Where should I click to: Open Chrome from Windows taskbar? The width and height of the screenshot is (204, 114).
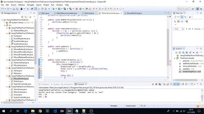(40, 111)
